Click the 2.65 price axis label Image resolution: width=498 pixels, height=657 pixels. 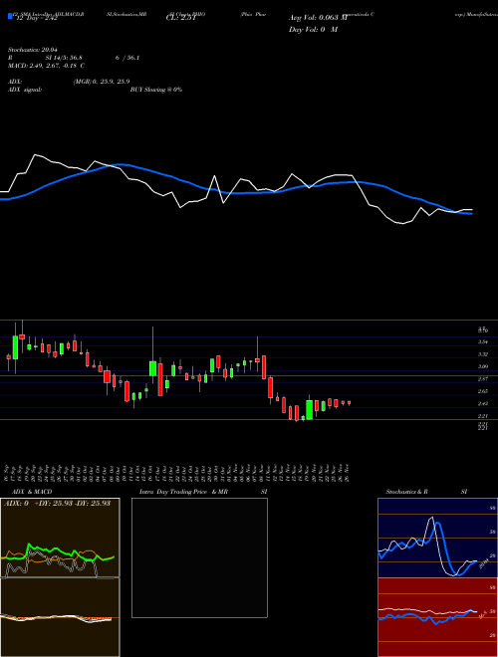coord(482,391)
